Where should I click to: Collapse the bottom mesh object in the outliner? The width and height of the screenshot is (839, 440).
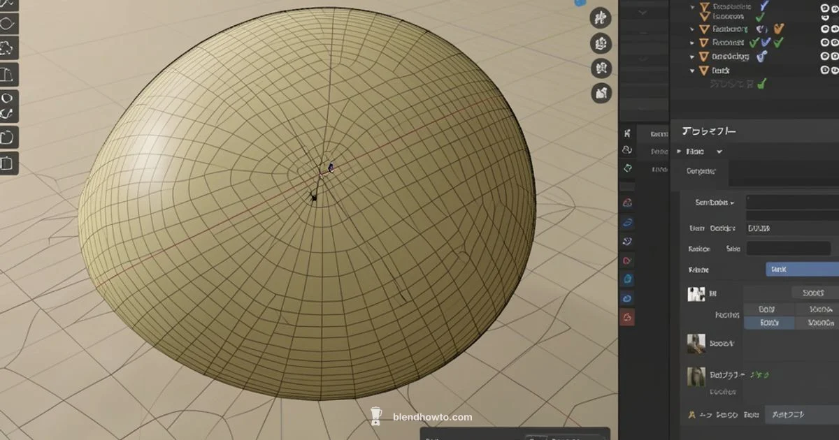click(x=692, y=70)
